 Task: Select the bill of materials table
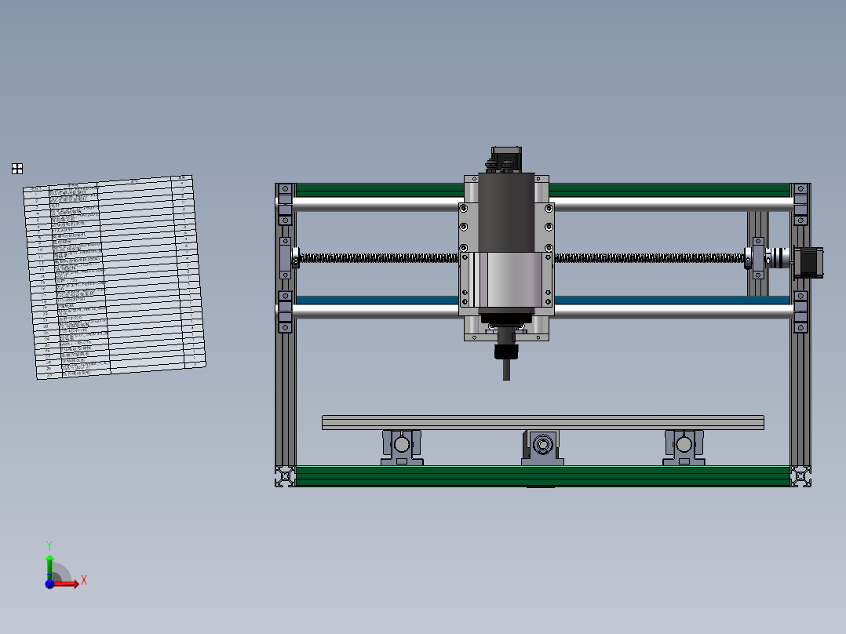pos(115,277)
